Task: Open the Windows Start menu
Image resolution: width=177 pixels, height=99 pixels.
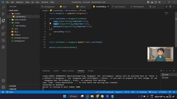Action: [65, 96]
